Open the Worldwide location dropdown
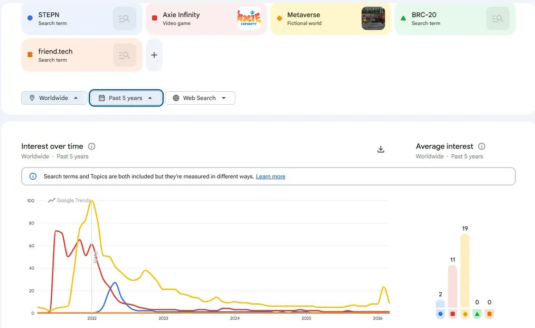 tap(54, 98)
